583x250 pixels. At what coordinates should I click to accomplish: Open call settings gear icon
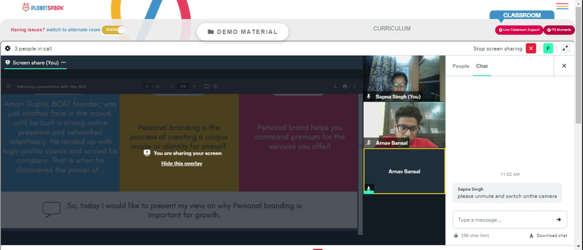pos(8,48)
